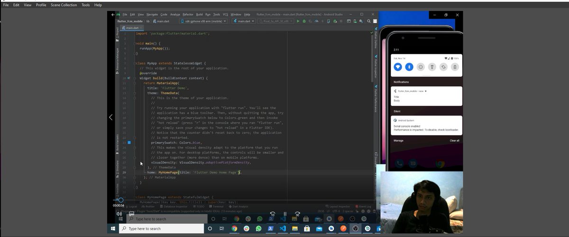Screen dimensions: 569x237
Task: Open PowerShell from the taskbar
Action: coord(271,228)
